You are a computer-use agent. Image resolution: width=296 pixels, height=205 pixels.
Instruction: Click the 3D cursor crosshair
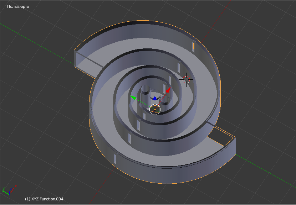[x=186, y=79]
